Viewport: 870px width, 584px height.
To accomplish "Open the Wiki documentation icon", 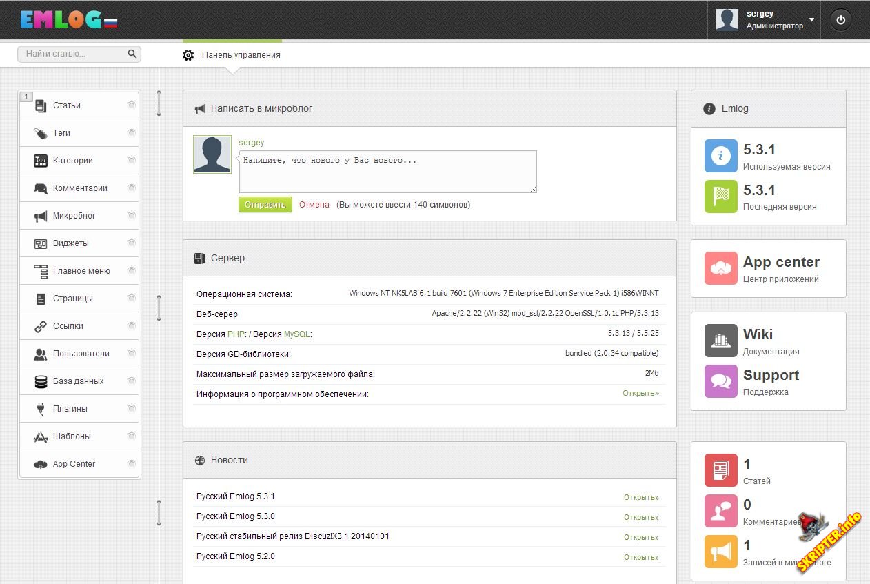I will (x=721, y=340).
